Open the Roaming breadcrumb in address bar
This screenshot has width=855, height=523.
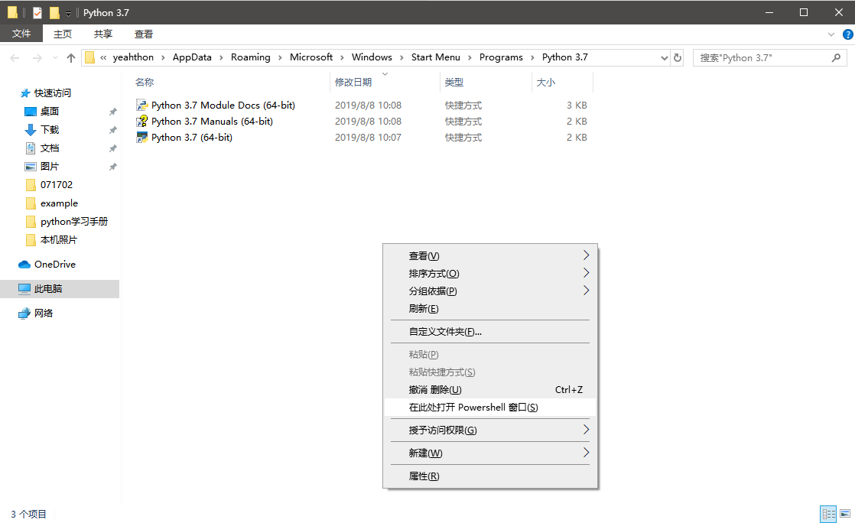(251, 57)
